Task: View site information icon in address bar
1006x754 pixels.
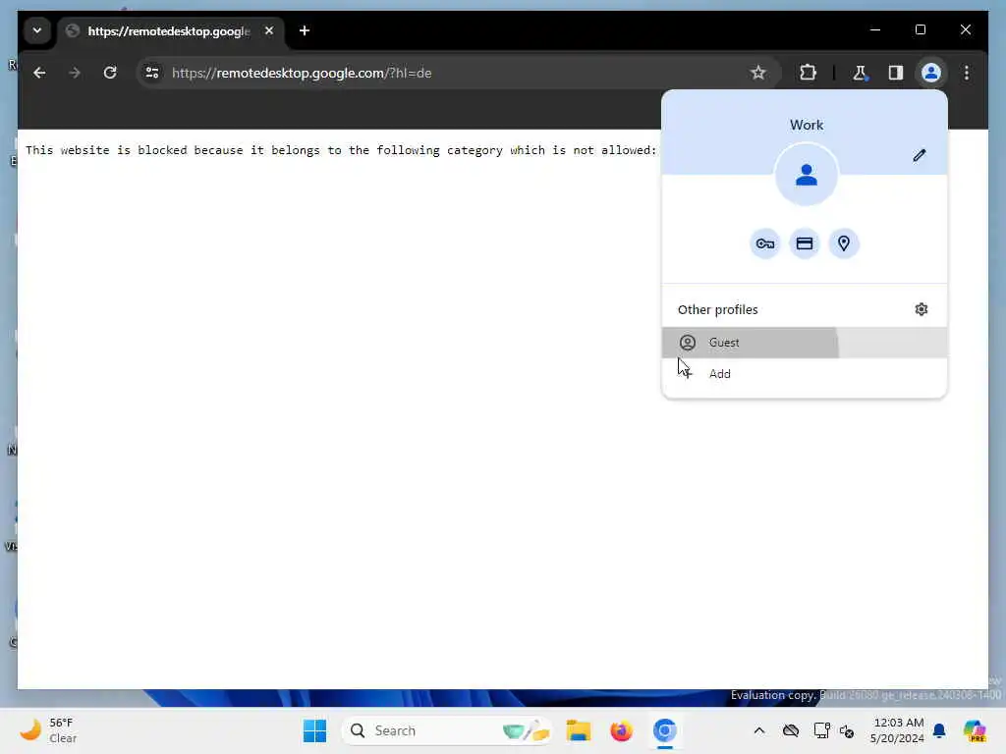Action: point(152,73)
